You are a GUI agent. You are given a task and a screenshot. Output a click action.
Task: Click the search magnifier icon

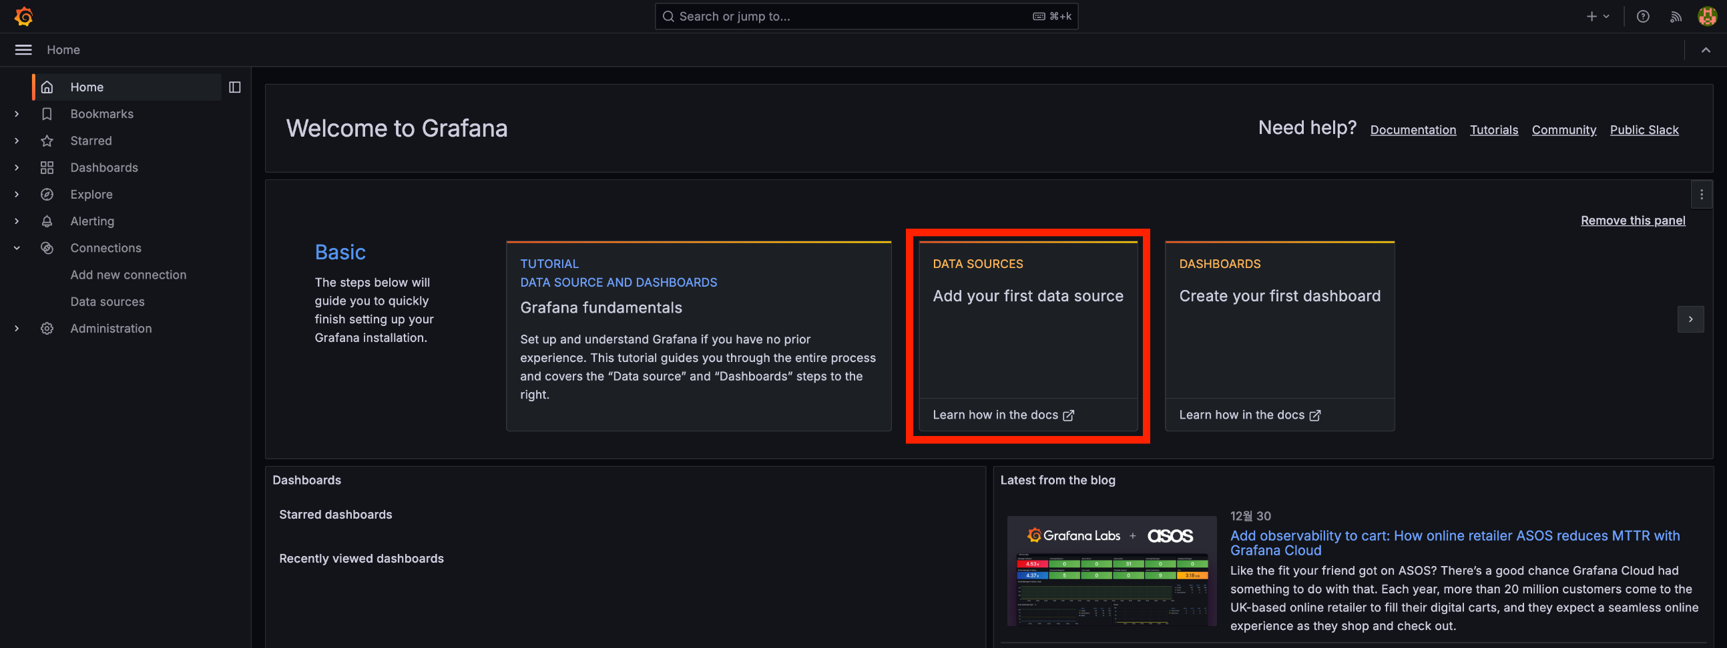668,16
